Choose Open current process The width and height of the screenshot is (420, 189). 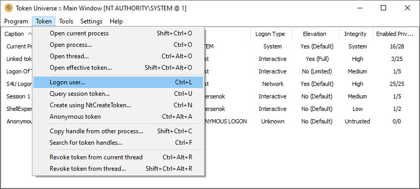click(x=119, y=33)
